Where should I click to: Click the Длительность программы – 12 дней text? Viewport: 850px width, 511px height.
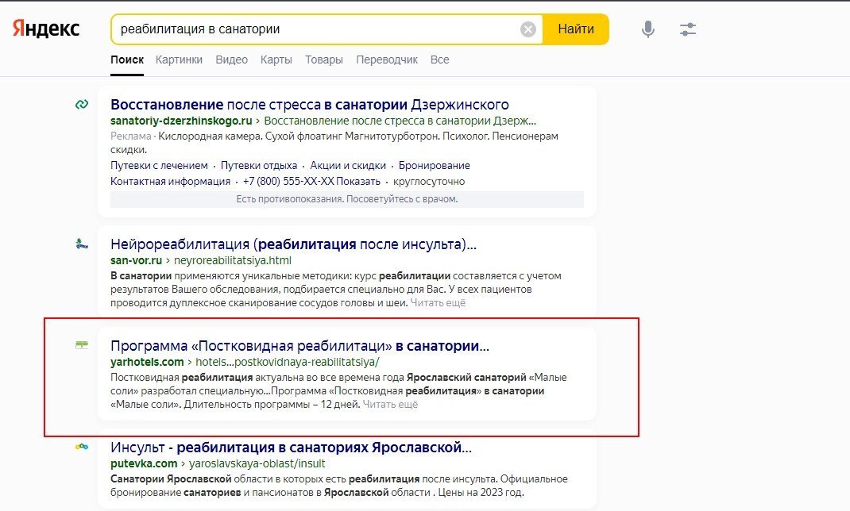(x=272, y=405)
